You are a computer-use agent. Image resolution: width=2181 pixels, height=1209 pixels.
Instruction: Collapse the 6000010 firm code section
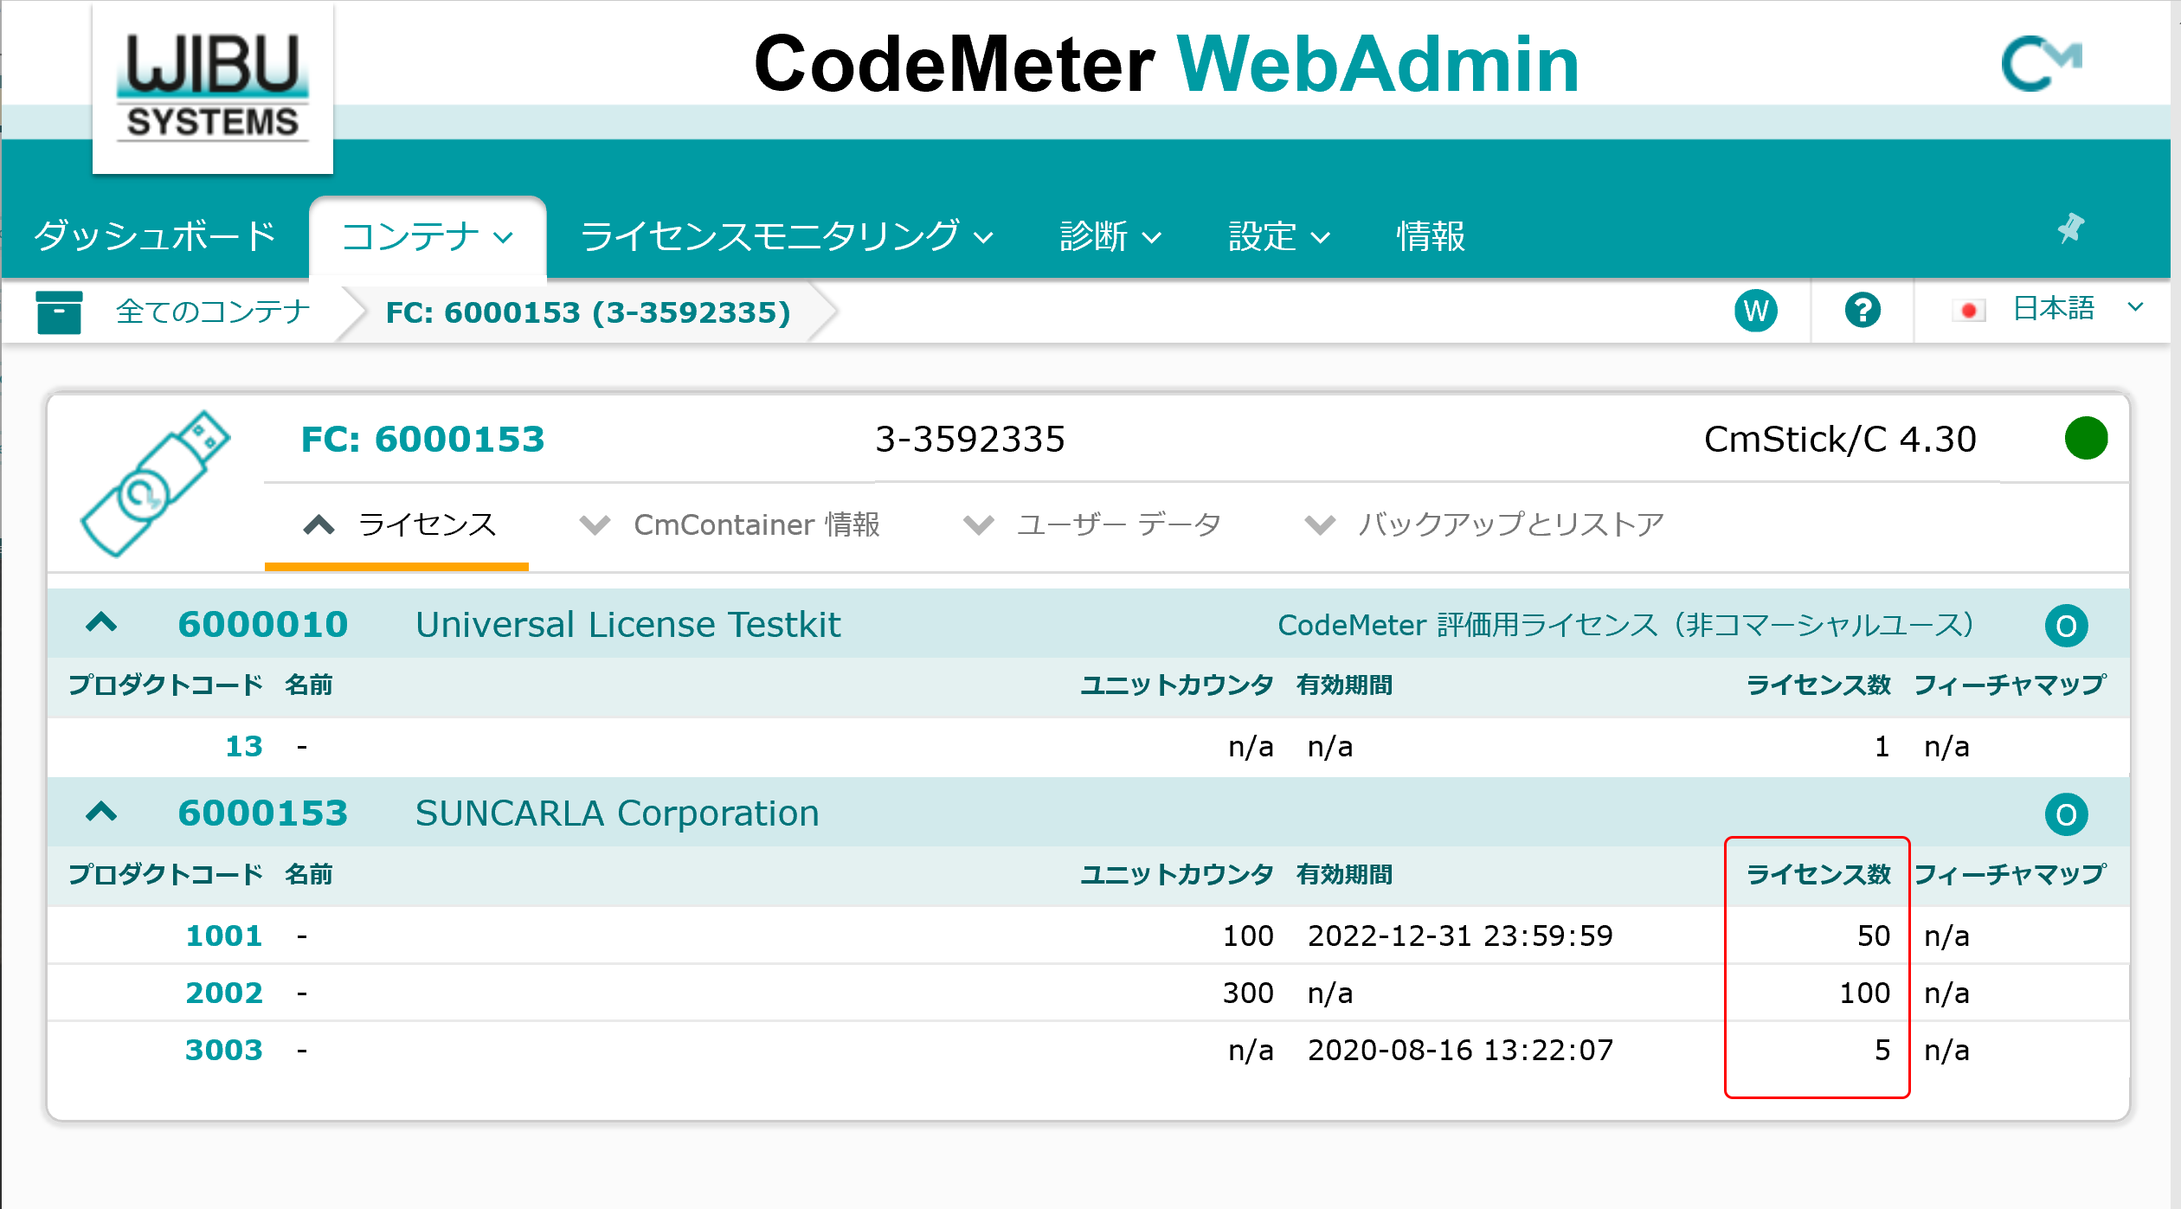coord(101,623)
